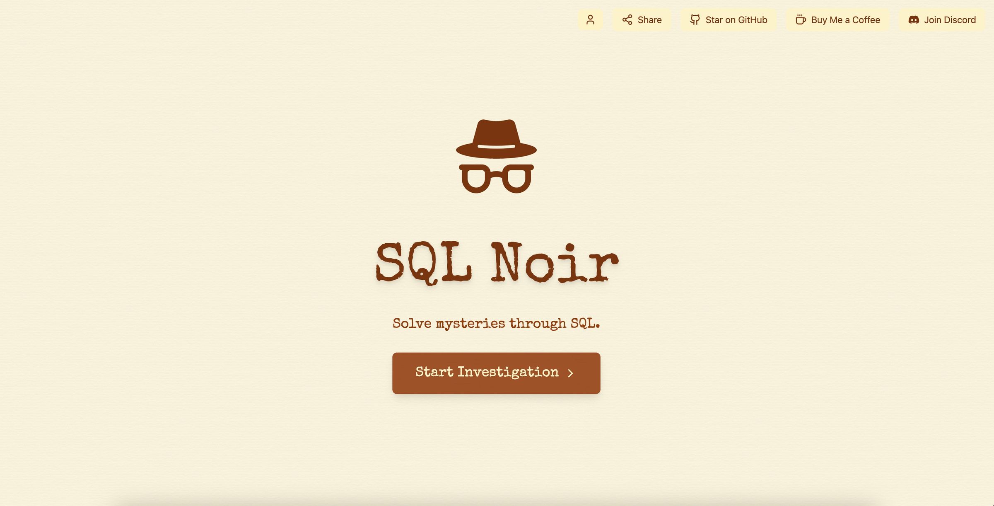Click the Buy Me a Coffee label

846,19
